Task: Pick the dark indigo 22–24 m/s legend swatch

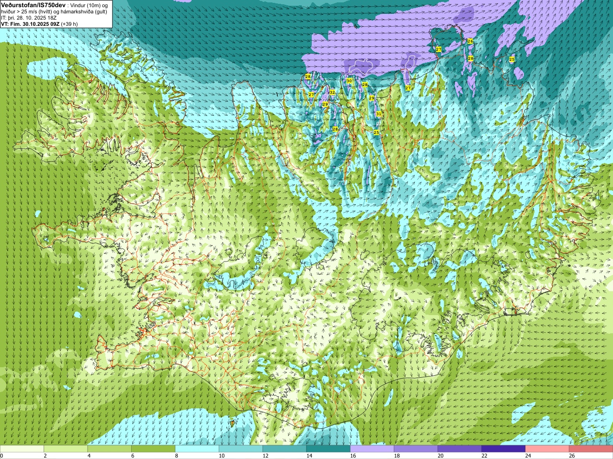Action: point(503,448)
